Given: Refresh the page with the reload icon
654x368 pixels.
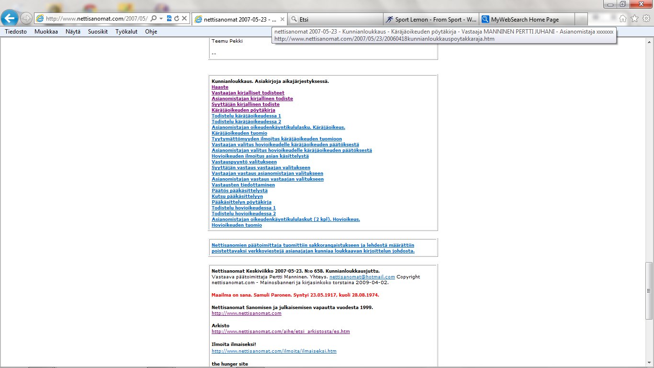Looking at the screenshot, I should [x=177, y=19].
